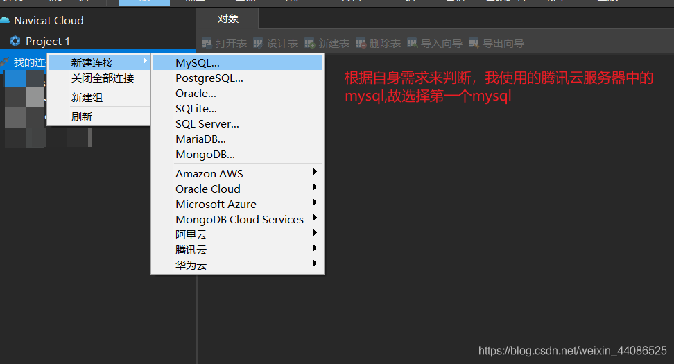
Task: Pick MariaDB... connection type
Action: (237, 139)
